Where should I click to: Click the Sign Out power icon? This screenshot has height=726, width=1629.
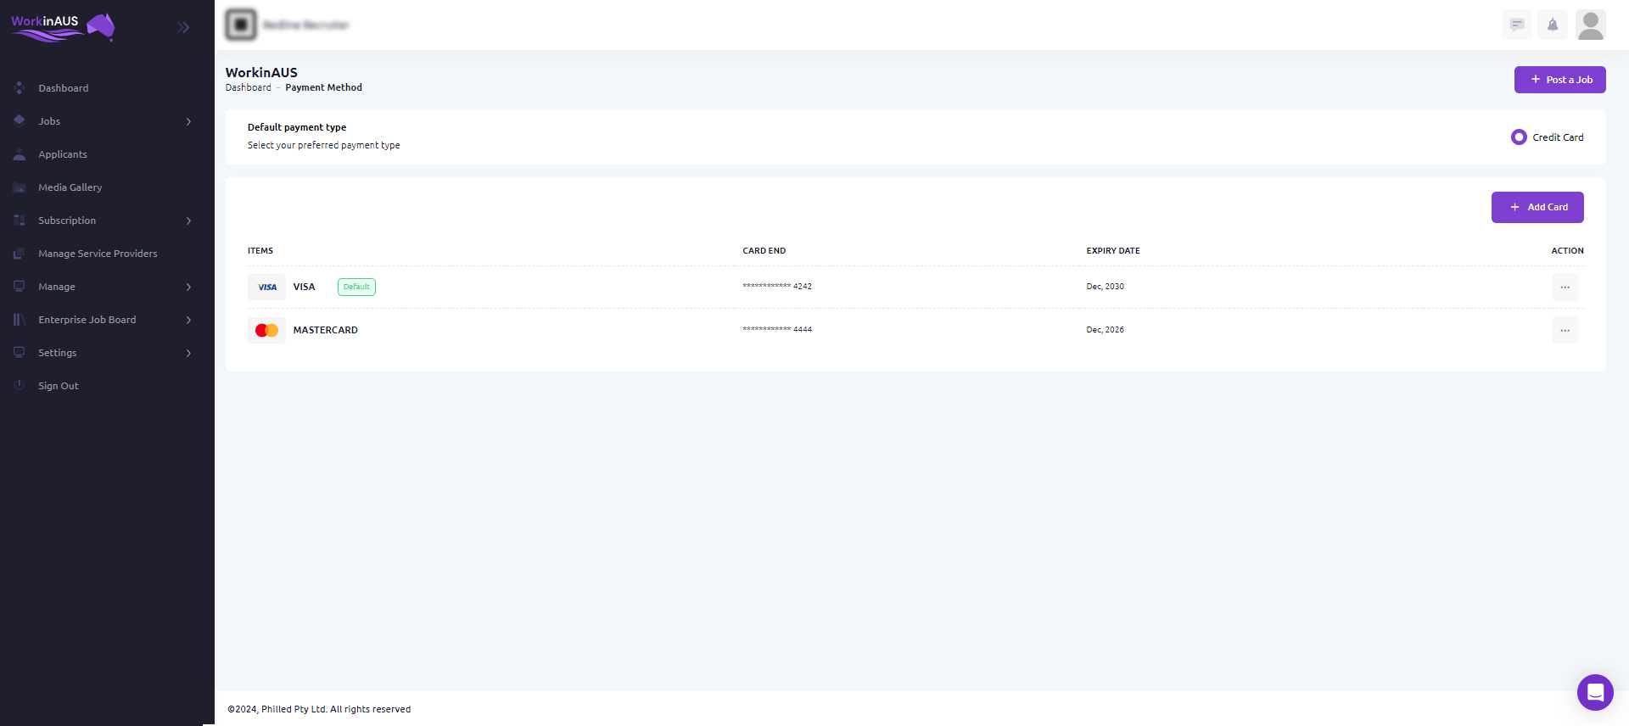[x=20, y=385]
